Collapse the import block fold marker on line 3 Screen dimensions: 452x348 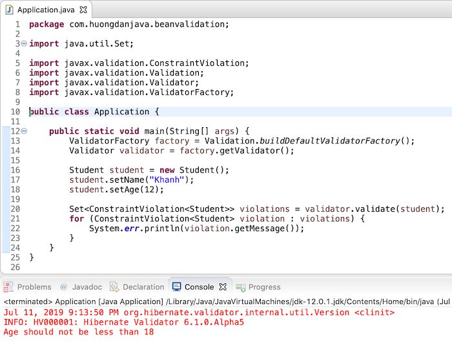point(25,43)
